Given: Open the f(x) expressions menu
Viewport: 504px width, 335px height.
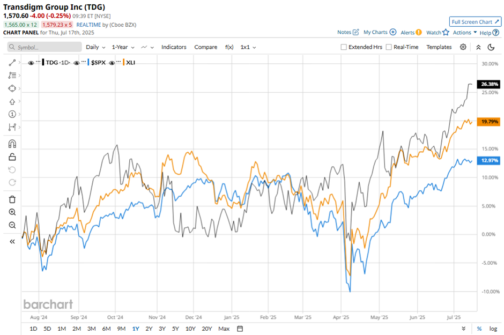Looking at the screenshot, I should pos(229,47).
